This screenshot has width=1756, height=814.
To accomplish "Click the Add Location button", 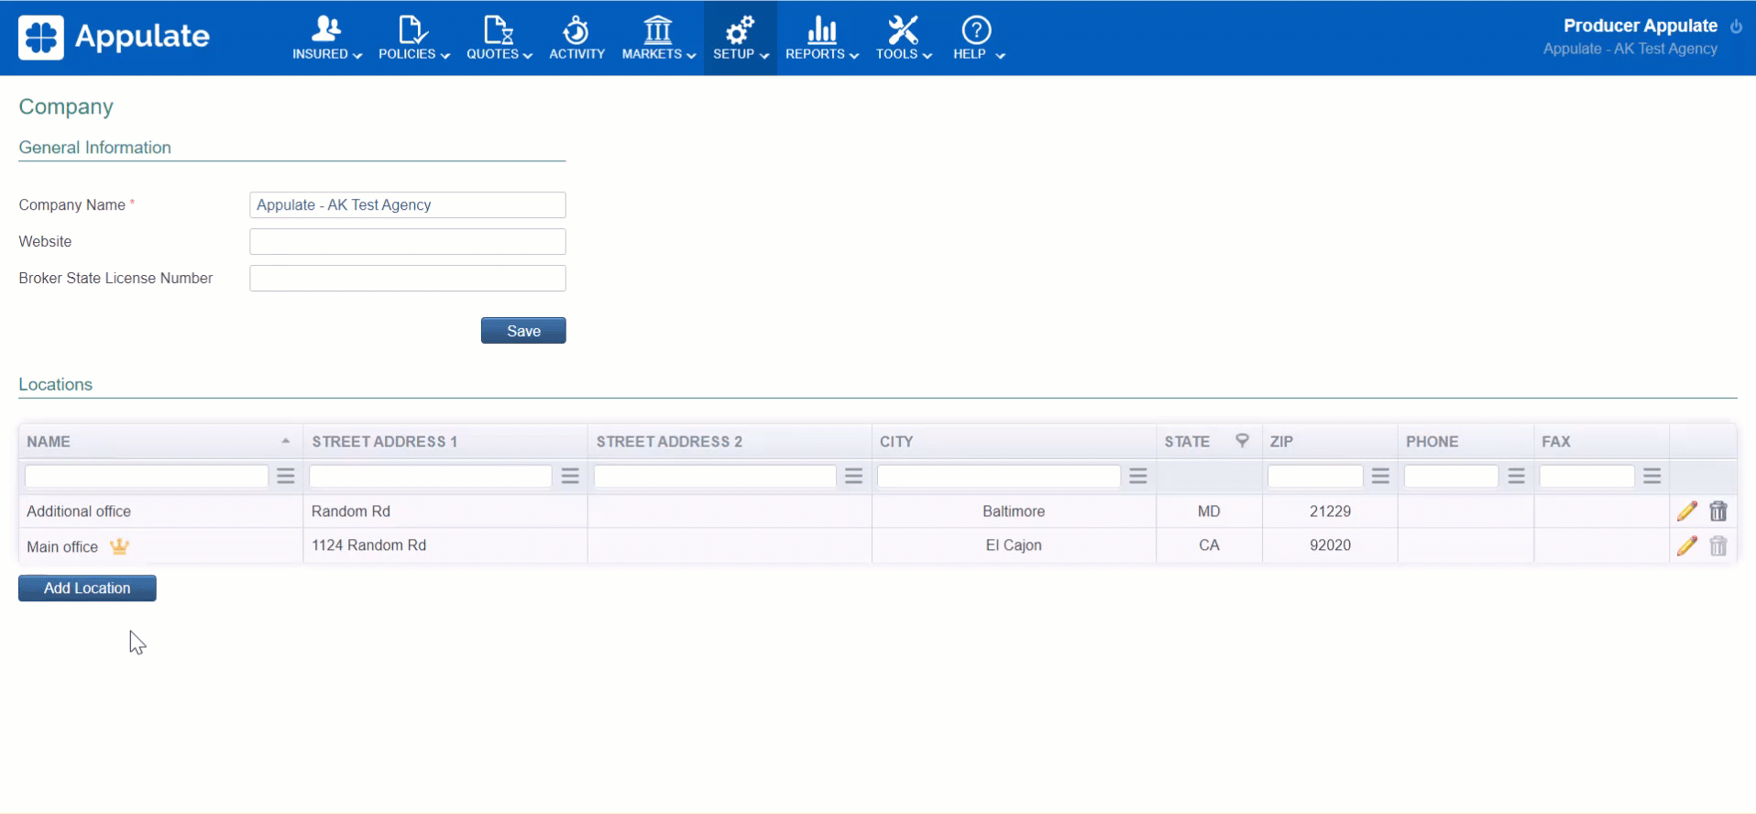I will tap(87, 588).
